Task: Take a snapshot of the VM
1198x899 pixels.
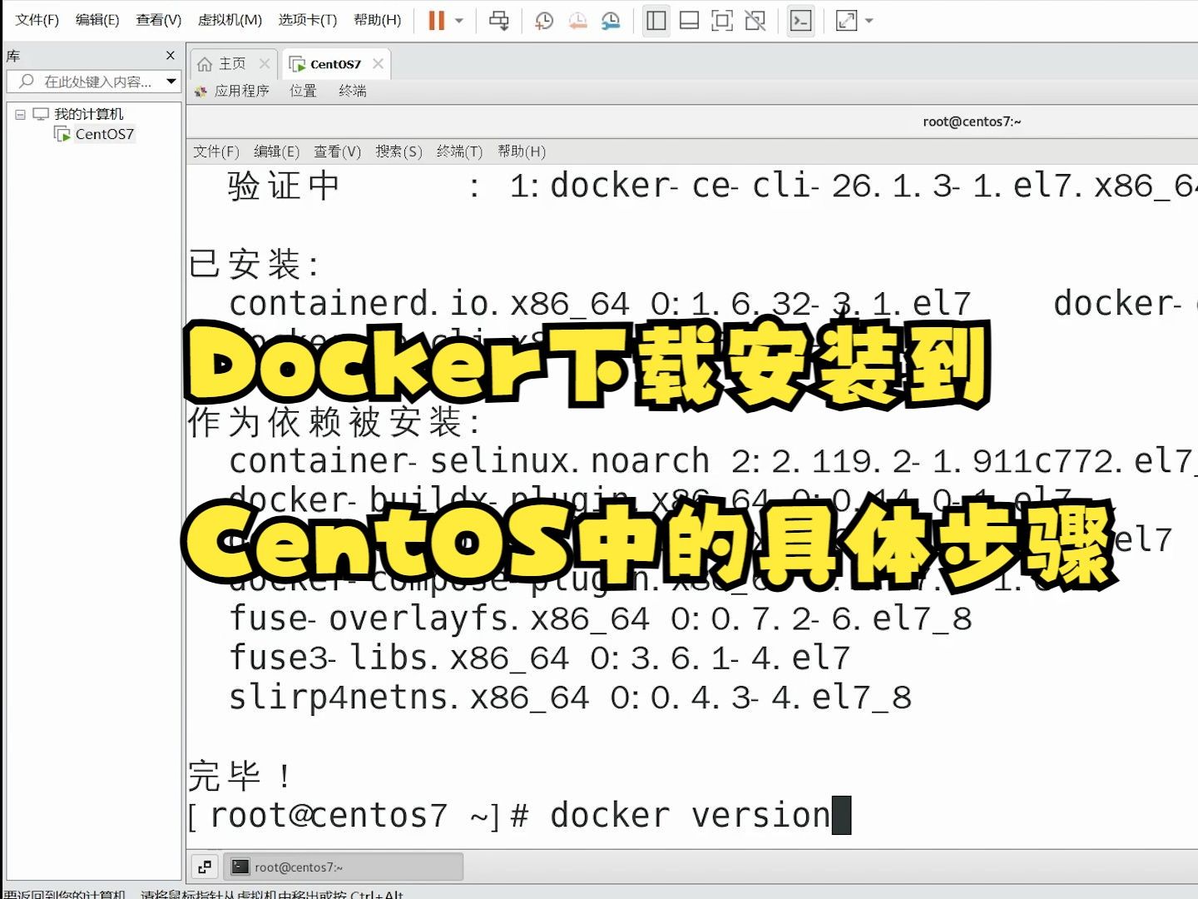Action: [x=544, y=21]
